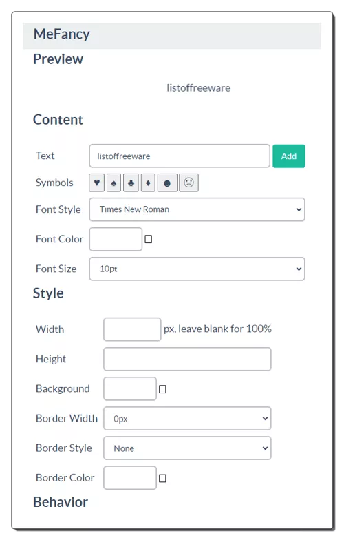Click into the Width input box
The height and width of the screenshot is (540, 344).
click(132, 329)
